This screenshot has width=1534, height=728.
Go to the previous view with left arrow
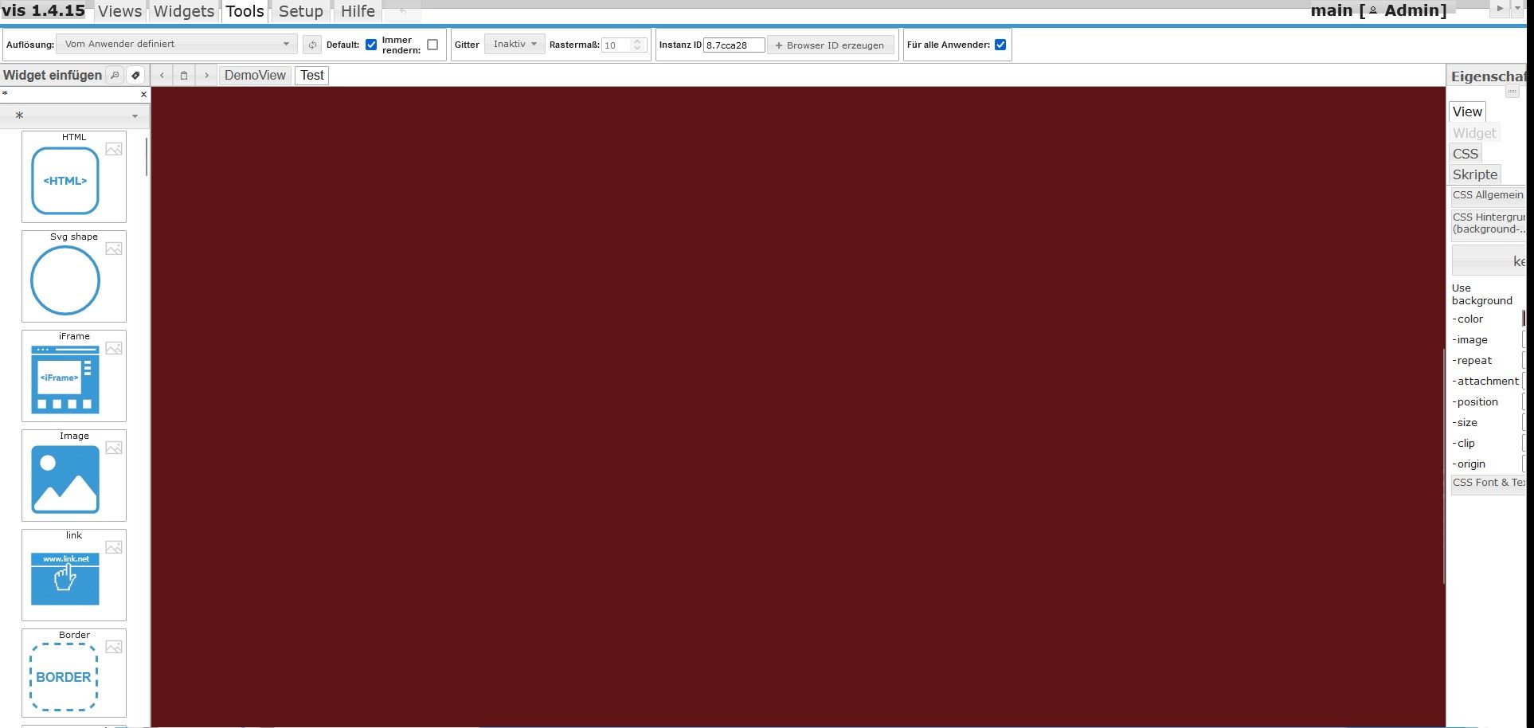pyautogui.click(x=162, y=76)
